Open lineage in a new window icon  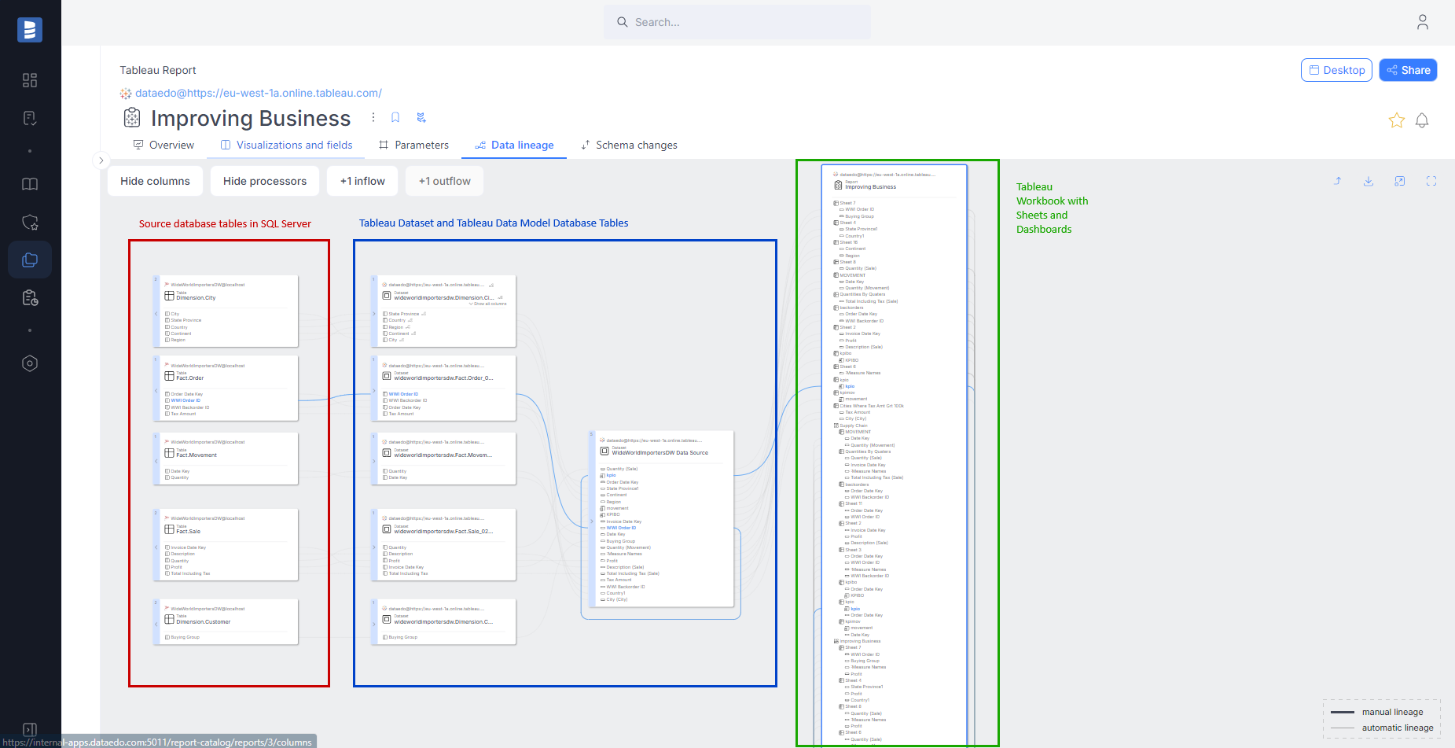[1400, 181]
